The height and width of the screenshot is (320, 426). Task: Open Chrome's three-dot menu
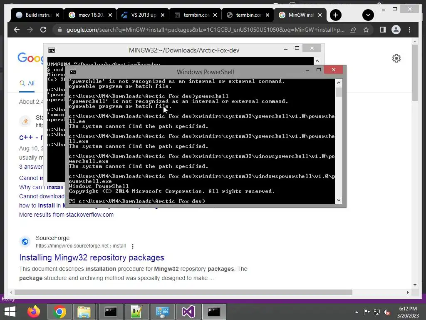point(410,30)
